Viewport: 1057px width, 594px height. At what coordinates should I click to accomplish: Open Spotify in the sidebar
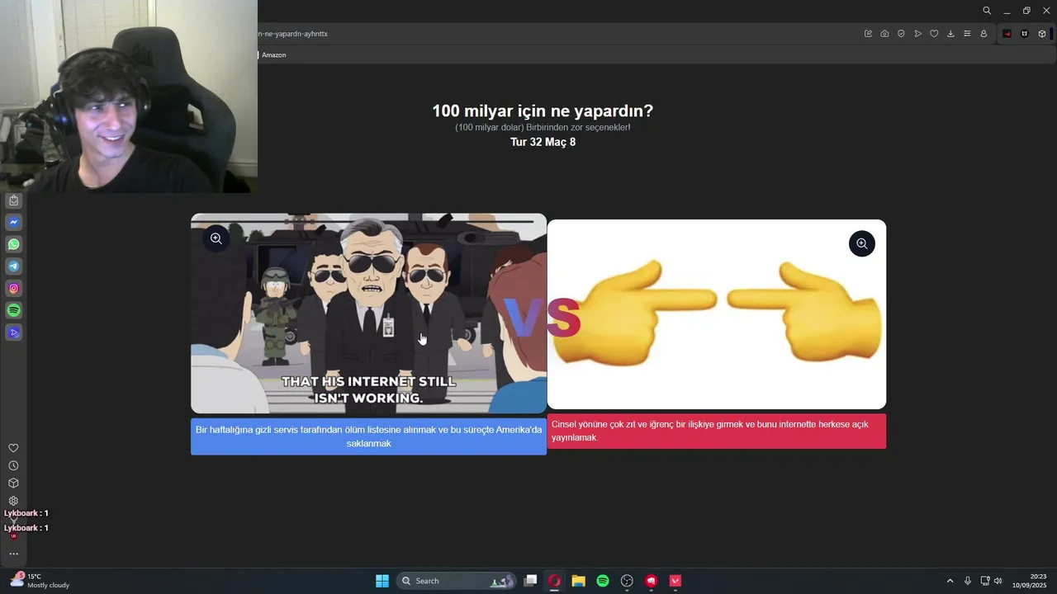coord(13,310)
